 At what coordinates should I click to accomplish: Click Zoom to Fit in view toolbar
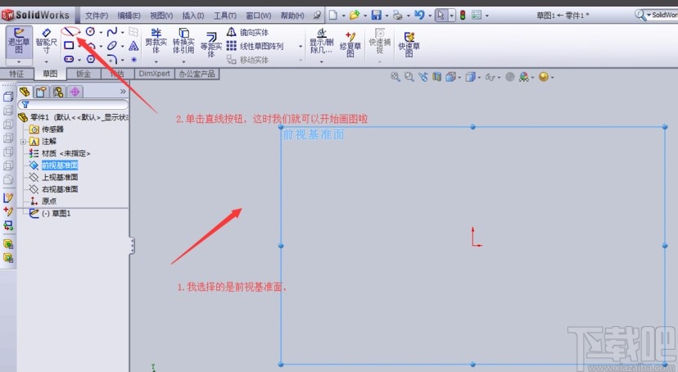click(395, 77)
